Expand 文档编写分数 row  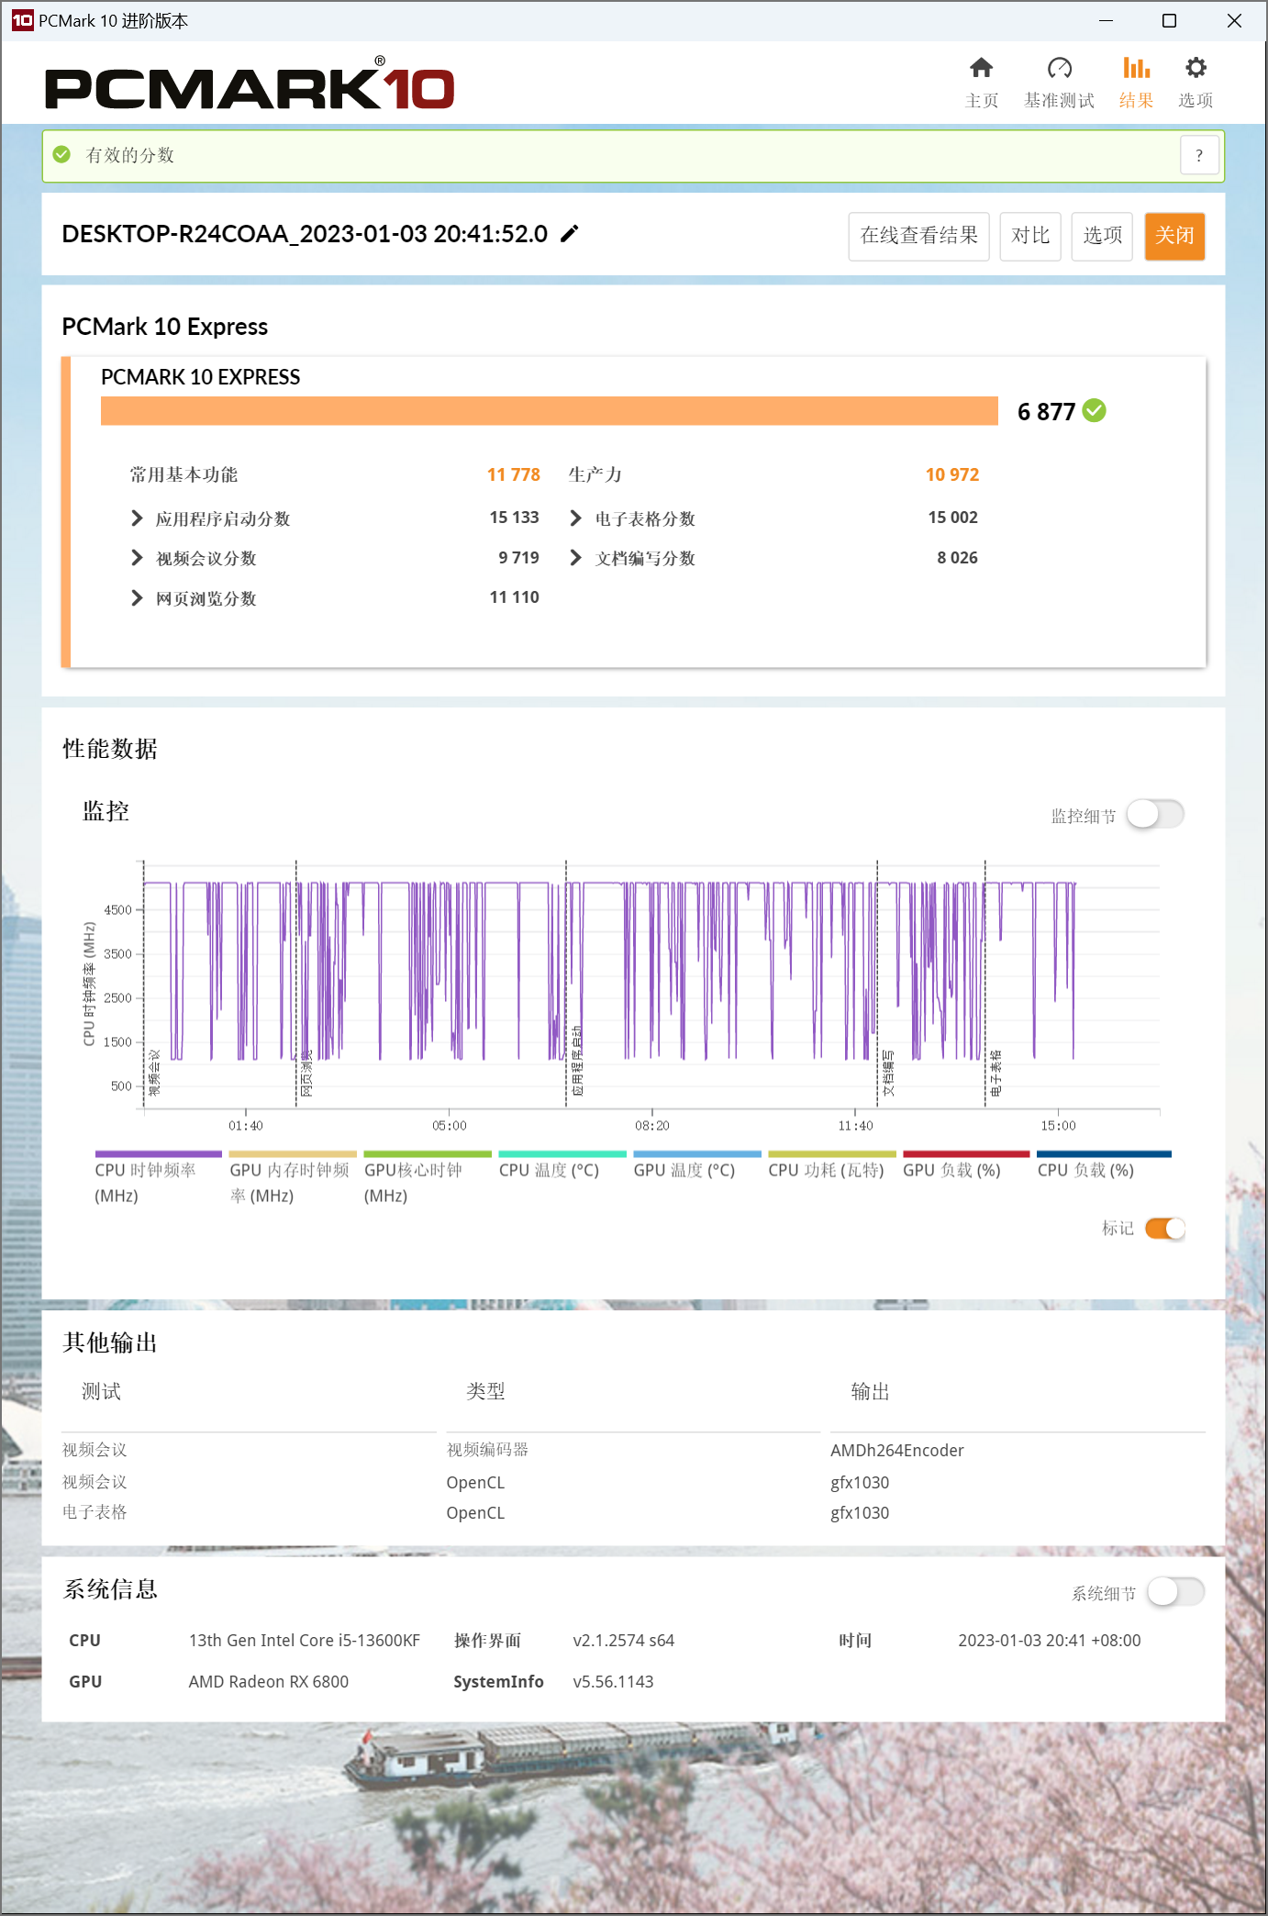pyautogui.click(x=575, y=558)
